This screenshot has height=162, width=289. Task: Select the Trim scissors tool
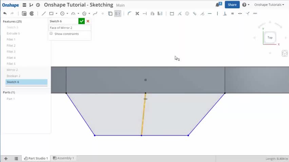click(x=137, y=13)
